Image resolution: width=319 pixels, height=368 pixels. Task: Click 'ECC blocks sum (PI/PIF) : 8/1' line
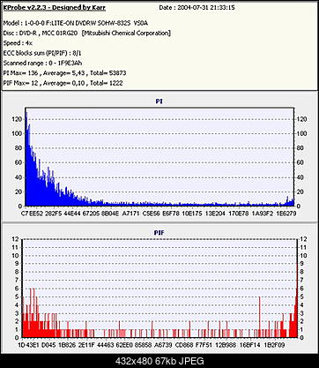click(x=42, y=53)
